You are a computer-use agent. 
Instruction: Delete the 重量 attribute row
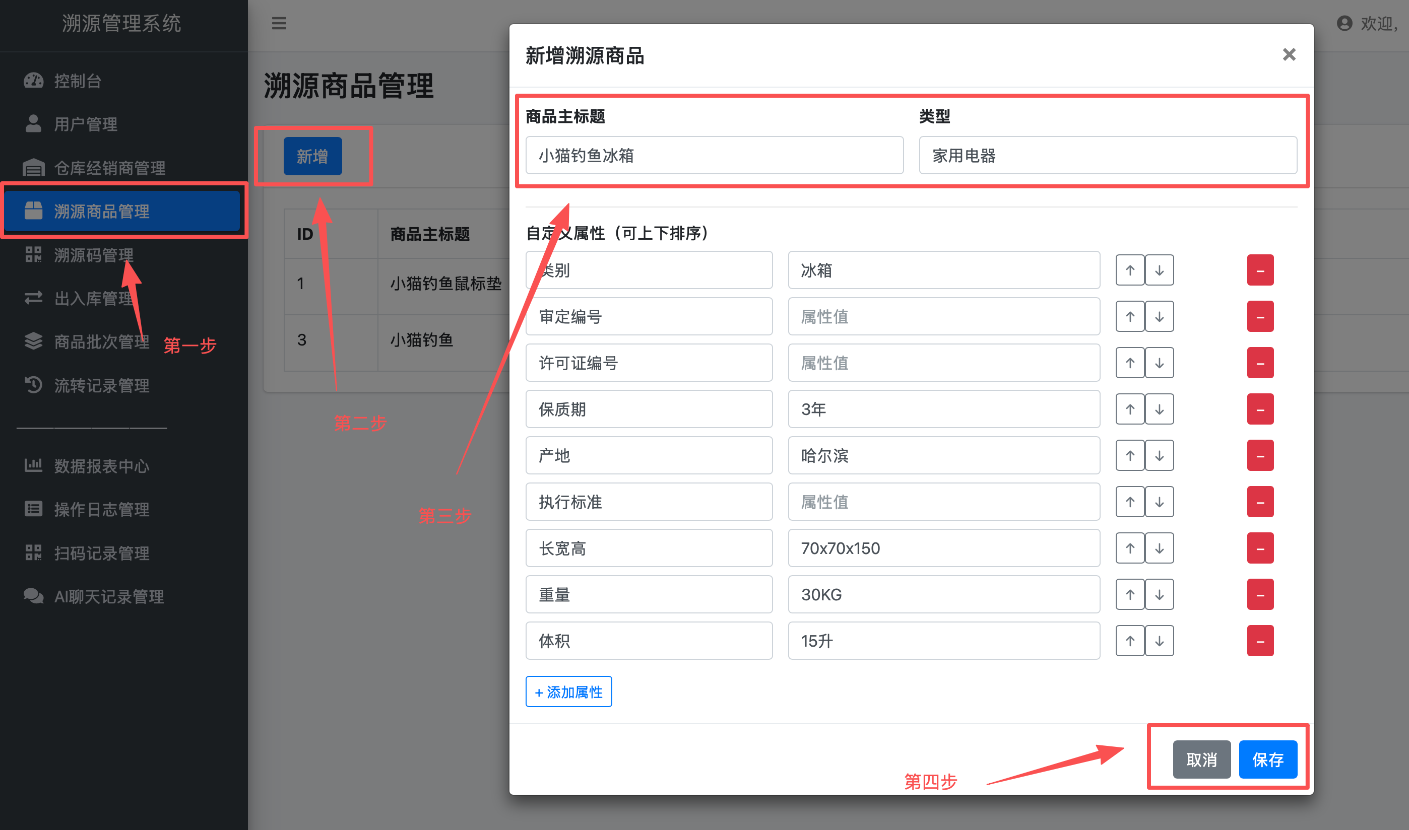click(x=1260, y=595)
